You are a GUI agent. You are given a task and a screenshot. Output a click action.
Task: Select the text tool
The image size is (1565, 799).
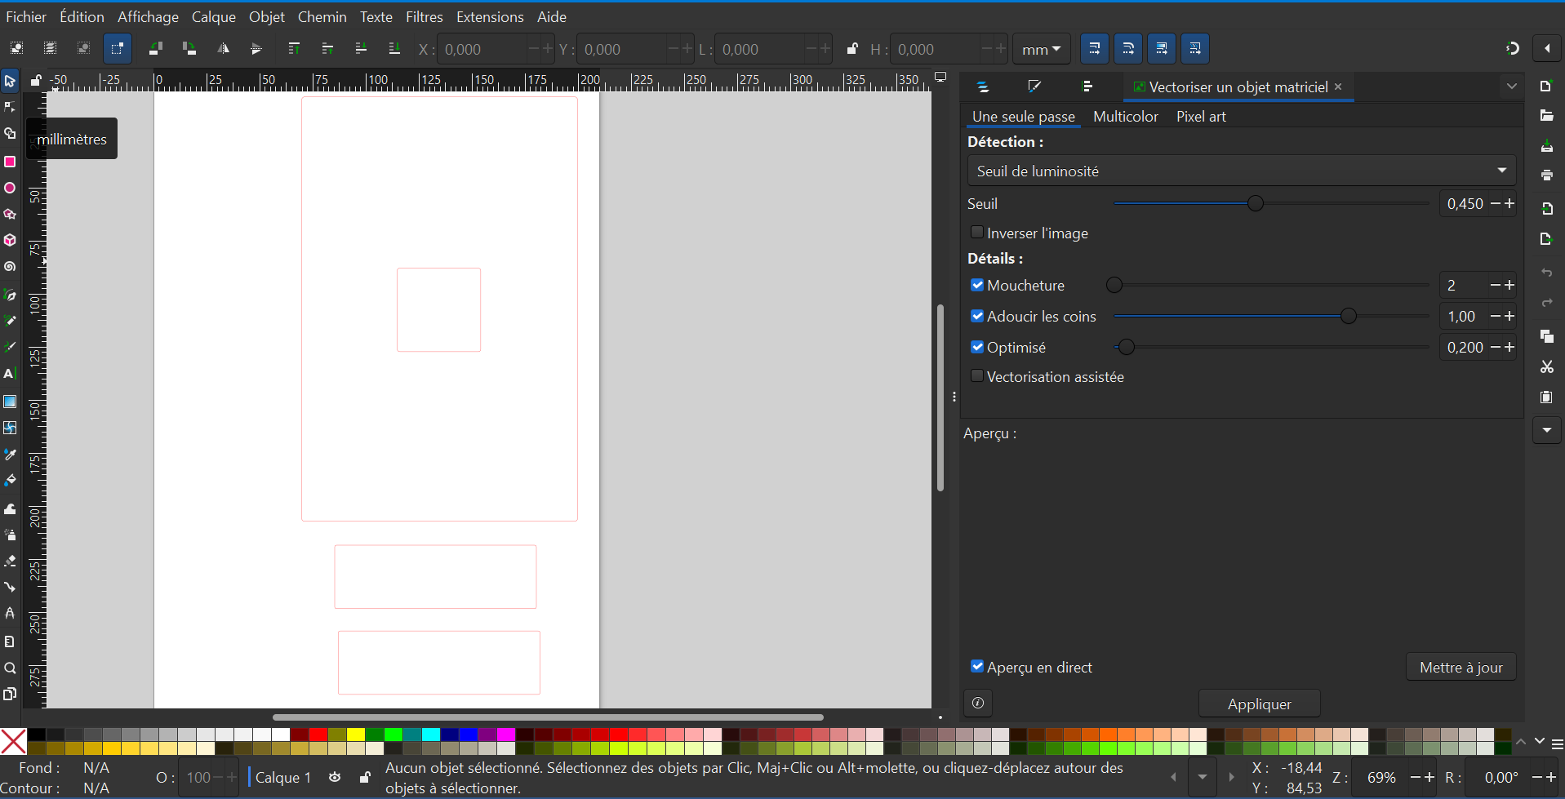[10, 374]
